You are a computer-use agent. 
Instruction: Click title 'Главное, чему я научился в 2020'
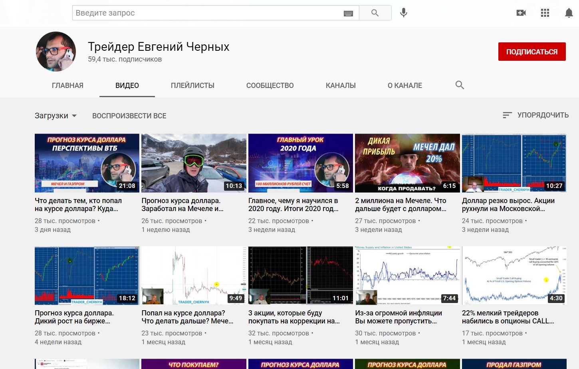click(x=293, y=205)
